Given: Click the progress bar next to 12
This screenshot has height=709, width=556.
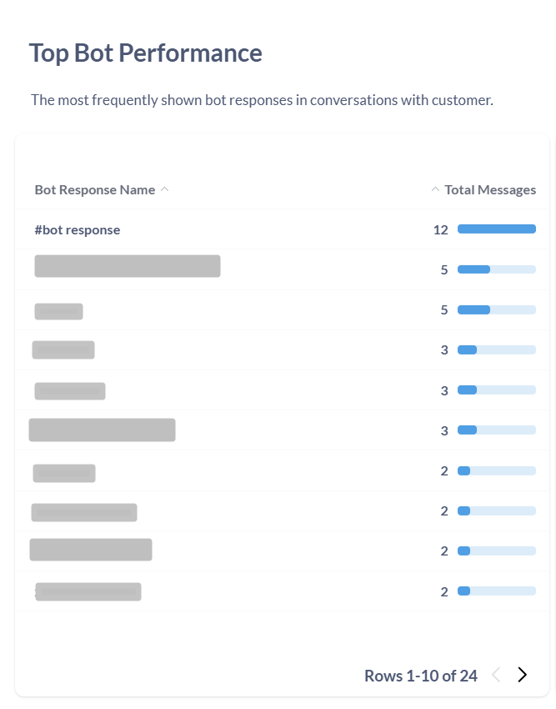Looking at the screenshot, I should pyautogui.click(x=495, y=229).
